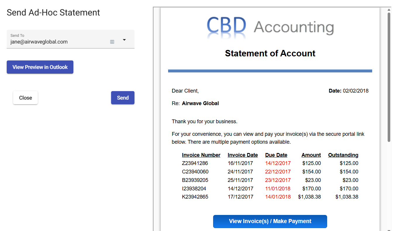
Task: Click invoice number K23942865
Action: pyautogui.click(x=195, y=197)
